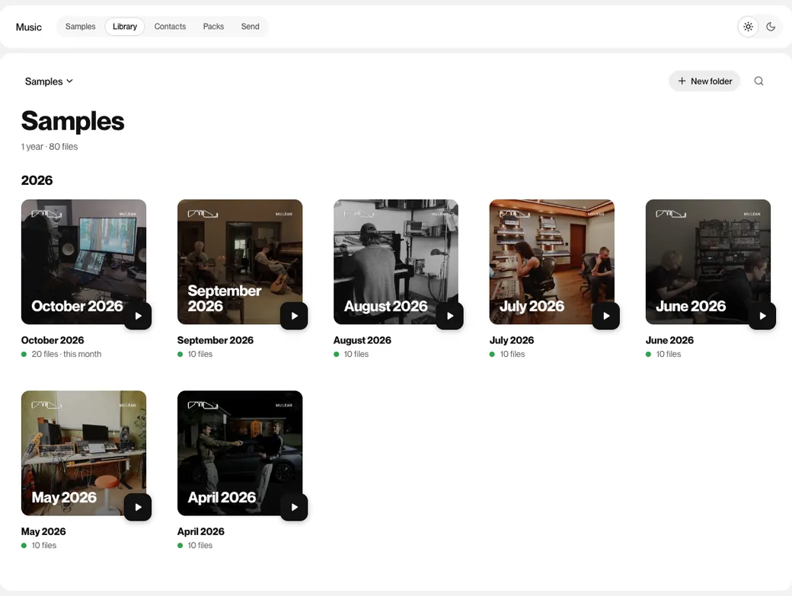Click the August 2026 folder title below cover
The height and width of the screenshot is (596, 792).
point(362,340)
